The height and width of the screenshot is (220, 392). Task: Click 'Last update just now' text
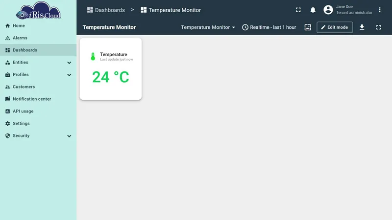tap(117, 60)
